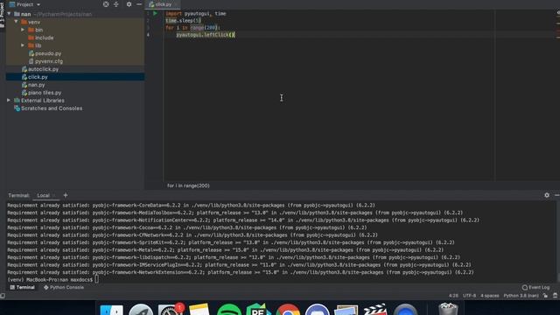The image size is (560, 315).
Task: Collapse the venv folder
Action: point(16,22)
